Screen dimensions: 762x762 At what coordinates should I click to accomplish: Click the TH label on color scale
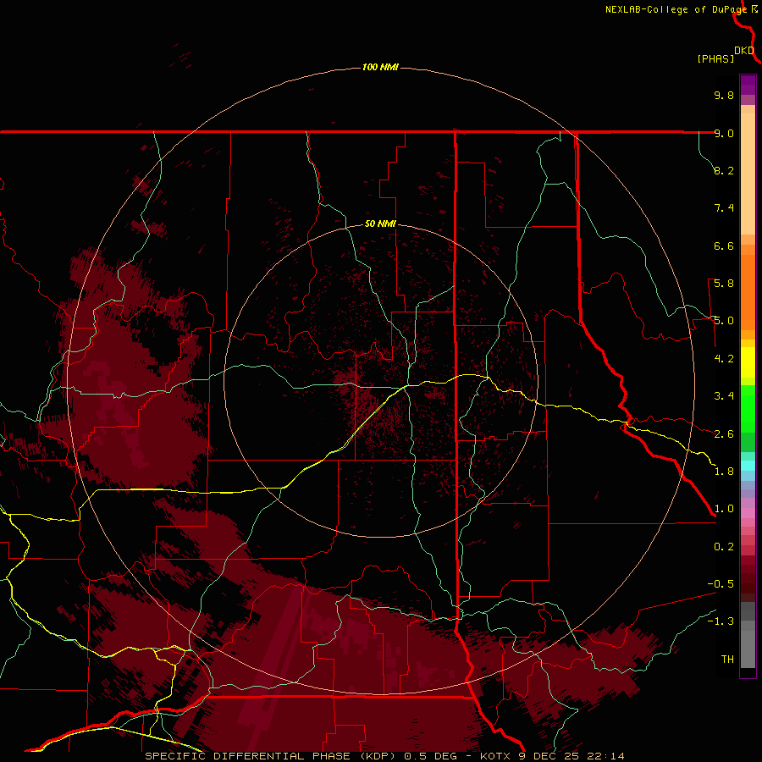[727, 660]
